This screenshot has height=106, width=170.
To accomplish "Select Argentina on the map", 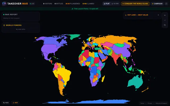I will click(x=61, y=87).
